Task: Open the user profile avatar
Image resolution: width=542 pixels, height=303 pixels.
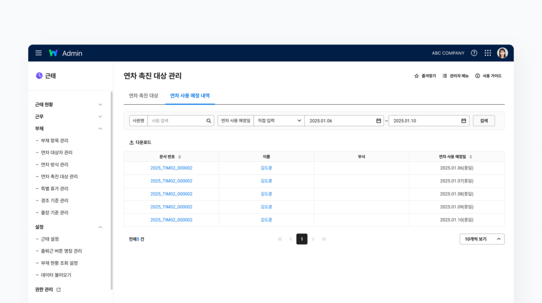Action: coord(502,53)
